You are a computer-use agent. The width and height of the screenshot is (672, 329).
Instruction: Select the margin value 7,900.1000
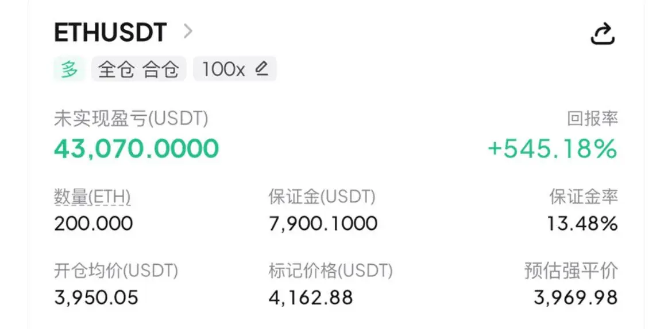point(323,224)
